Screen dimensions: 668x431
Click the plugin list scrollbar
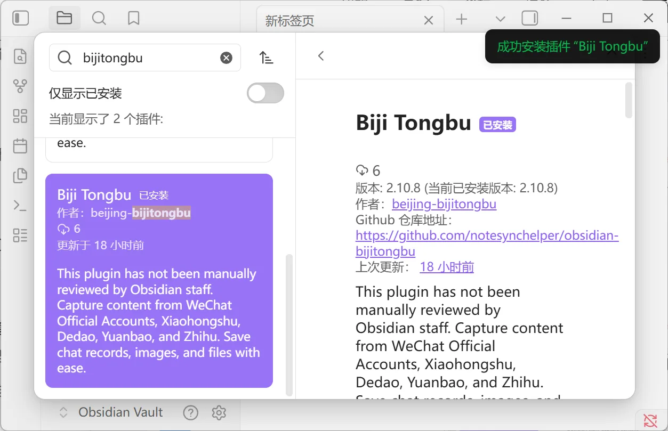pyautogui.click(x=289, y=325)
